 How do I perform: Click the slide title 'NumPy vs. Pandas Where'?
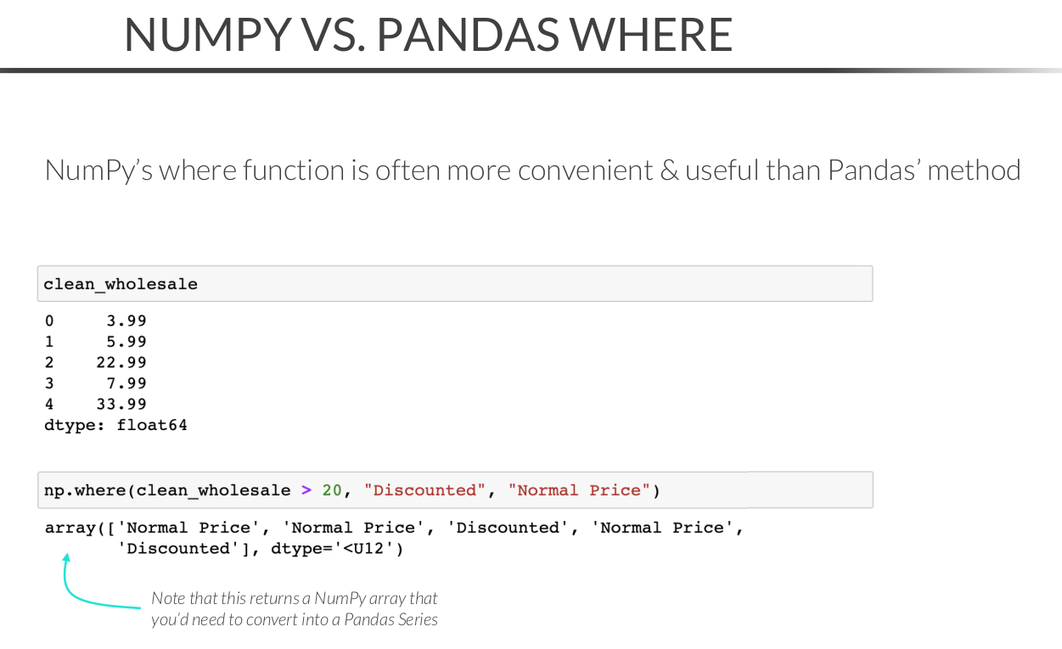428,35
